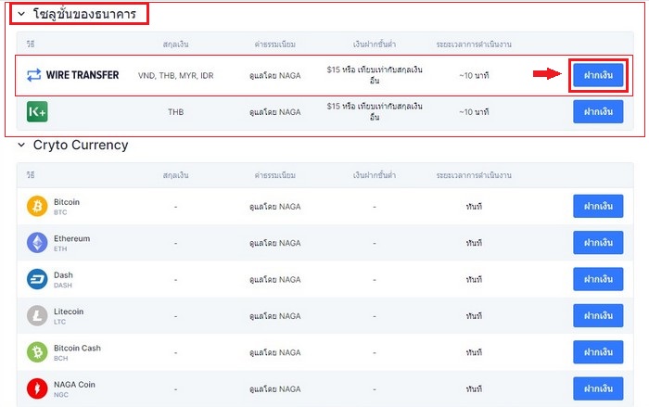Click the blue Dash icon
Screen dimensions: 649x407
click(x=37, y=279)
